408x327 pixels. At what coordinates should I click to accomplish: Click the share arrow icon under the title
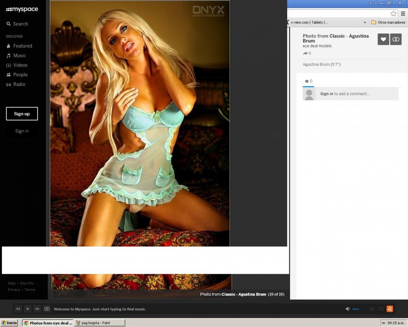305,54
